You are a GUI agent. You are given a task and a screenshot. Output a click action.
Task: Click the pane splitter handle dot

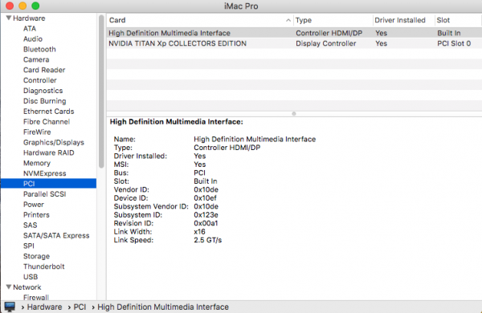pyautogui.click(x=294, y=114)
